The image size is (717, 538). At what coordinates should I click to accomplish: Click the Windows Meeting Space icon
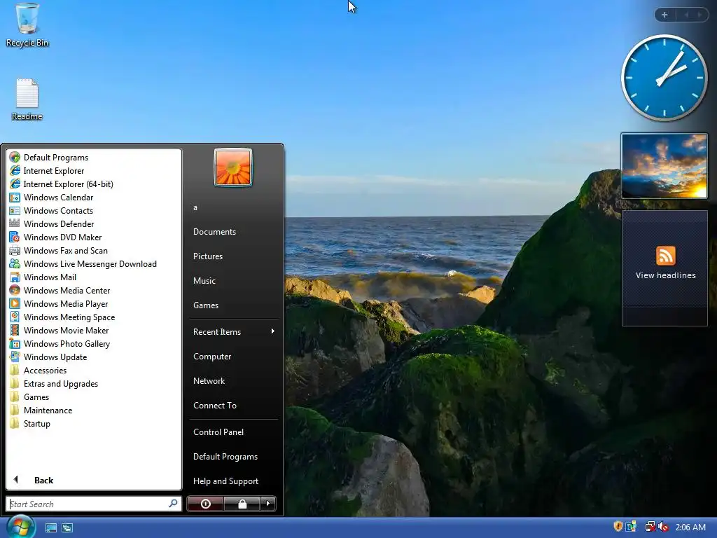[x=15, y=317]
